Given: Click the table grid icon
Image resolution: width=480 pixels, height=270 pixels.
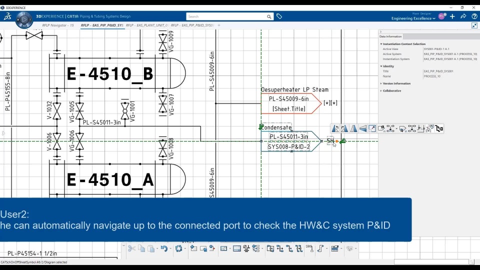Looking at the screenshot, I should [224, 248].
